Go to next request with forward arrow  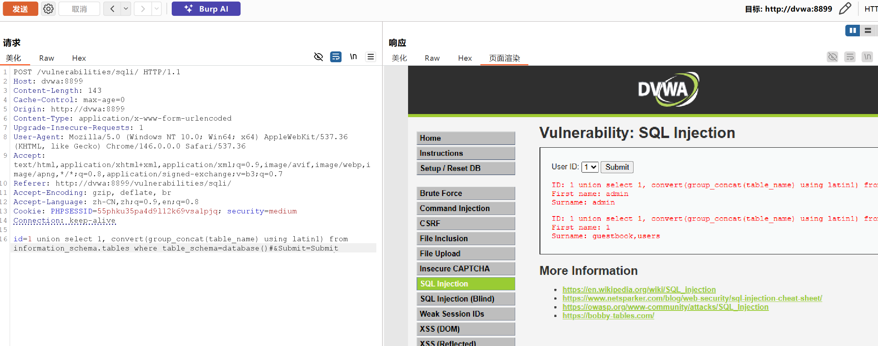(143, 9)
